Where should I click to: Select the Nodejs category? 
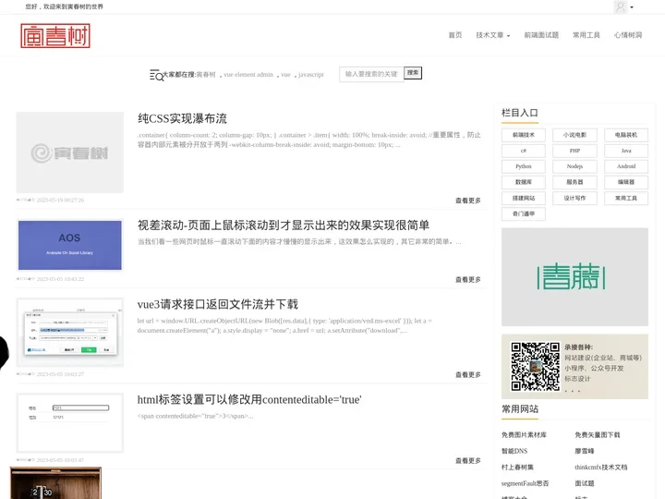pyautogui.click(x=574, y=166)
